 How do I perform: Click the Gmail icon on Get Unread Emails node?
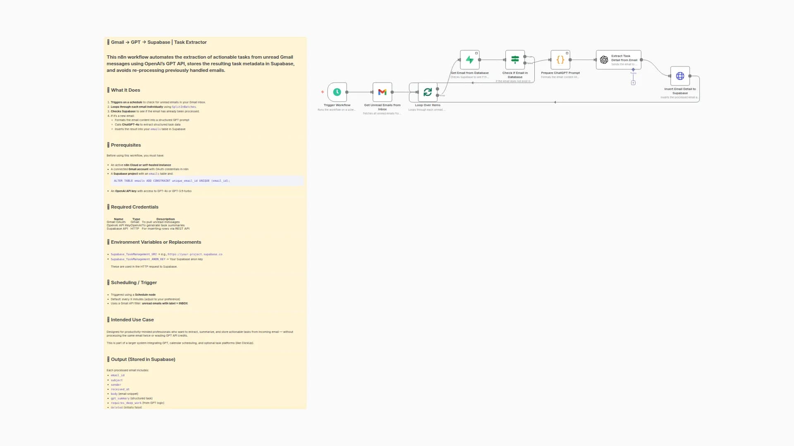(382, 92)
